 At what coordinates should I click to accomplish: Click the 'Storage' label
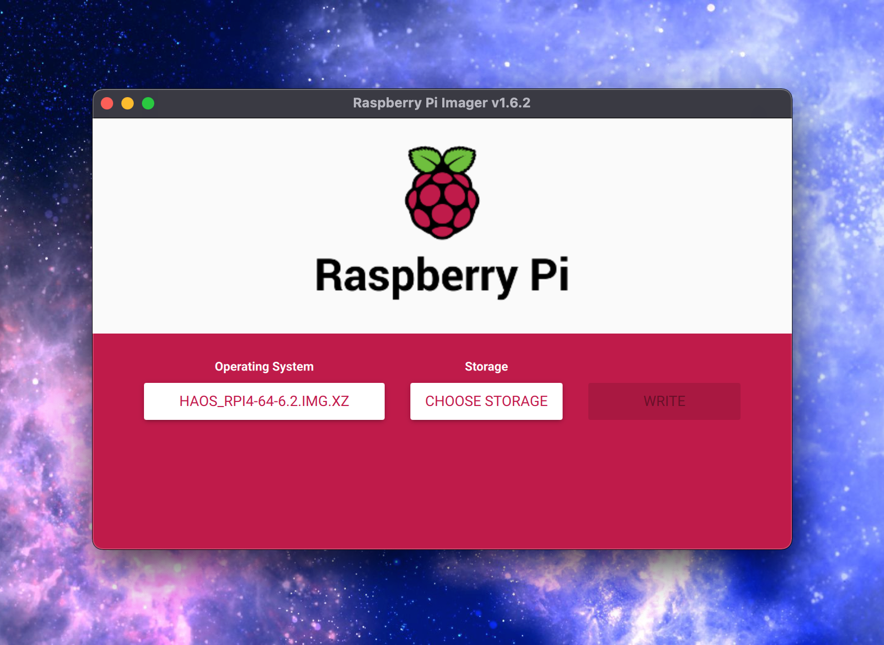(486, 366)
